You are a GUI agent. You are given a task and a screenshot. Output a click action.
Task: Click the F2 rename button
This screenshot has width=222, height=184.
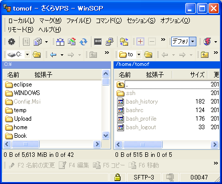coord(32,165)
